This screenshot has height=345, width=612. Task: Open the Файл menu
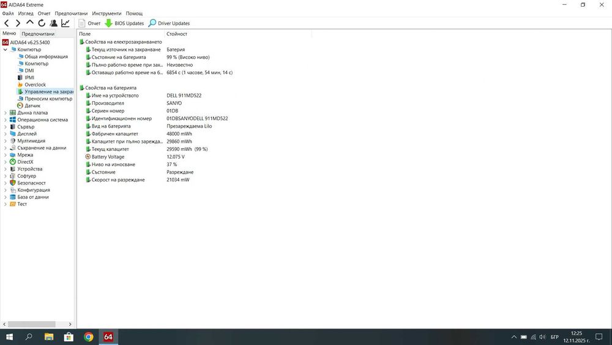8,13
